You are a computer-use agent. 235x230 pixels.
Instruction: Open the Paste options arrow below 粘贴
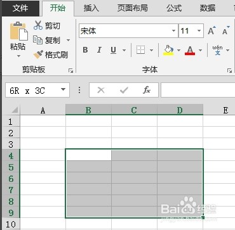pyautogui.click(x=18, y=56)
